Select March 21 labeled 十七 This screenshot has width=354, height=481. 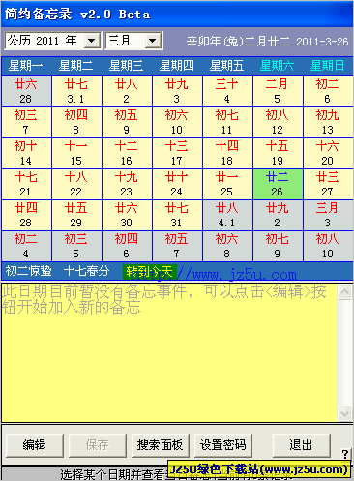(x=26, y=184)
